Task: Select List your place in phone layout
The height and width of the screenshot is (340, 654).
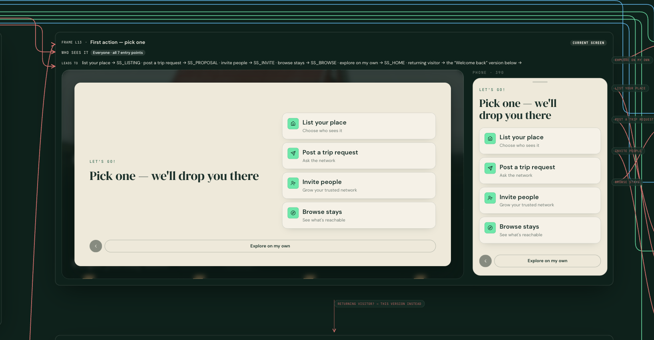Action: tap(540, 141)
